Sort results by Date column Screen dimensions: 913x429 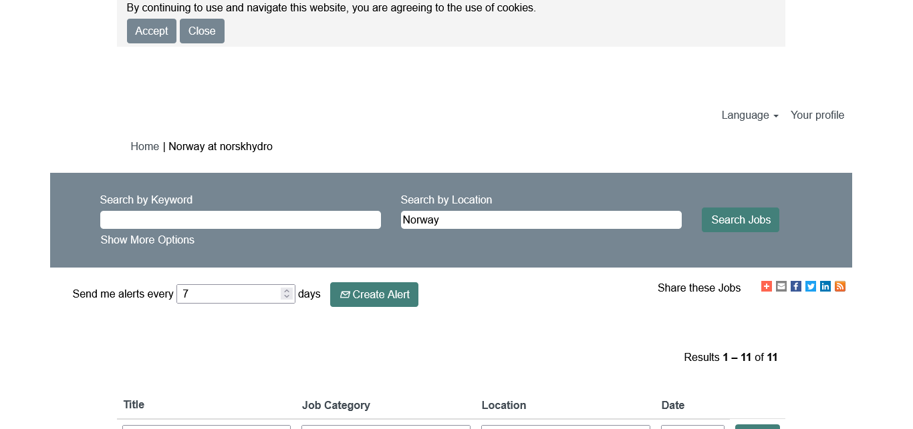pos(673,406)
